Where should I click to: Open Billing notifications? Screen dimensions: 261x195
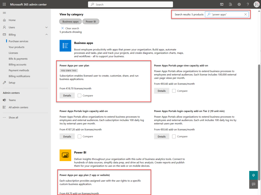tap(19, 76)
